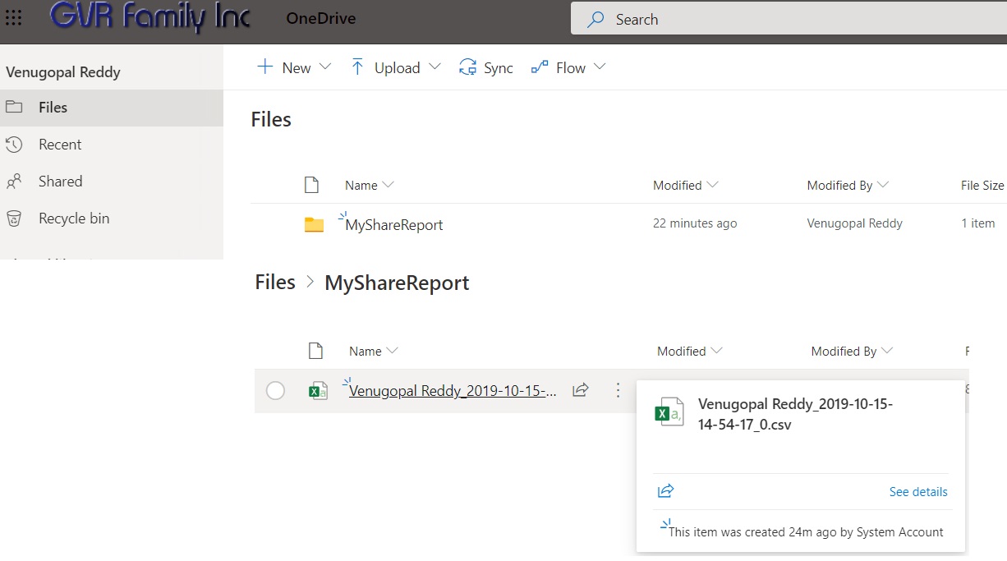Click the Share icon in the file preview card
The height and width of the screenshot is (561, 1007).
point(665,490)
